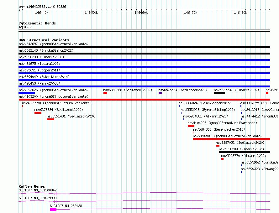Select the nsv6391431 Sedlazeck2020 label

(x=71, y=116)
